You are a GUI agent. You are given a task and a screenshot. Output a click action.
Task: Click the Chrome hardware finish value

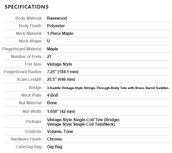(x=54, y=139)
